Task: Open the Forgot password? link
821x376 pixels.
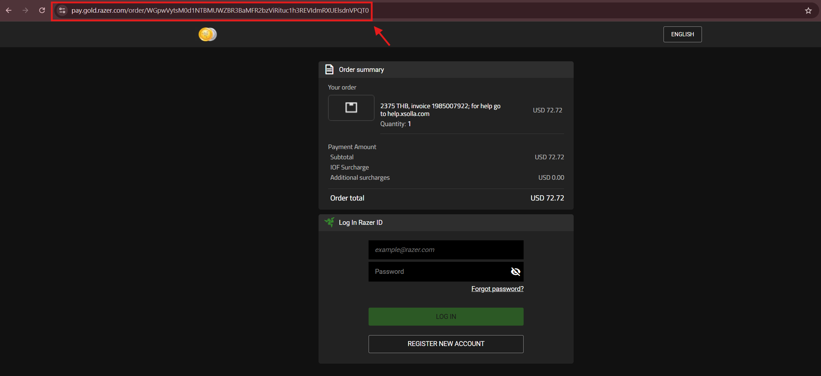Action: tap(498, 289)
